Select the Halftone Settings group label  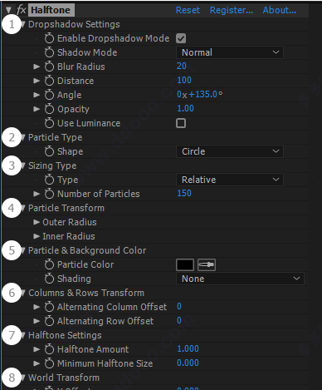pyautogui.click(x=65, y=335)
